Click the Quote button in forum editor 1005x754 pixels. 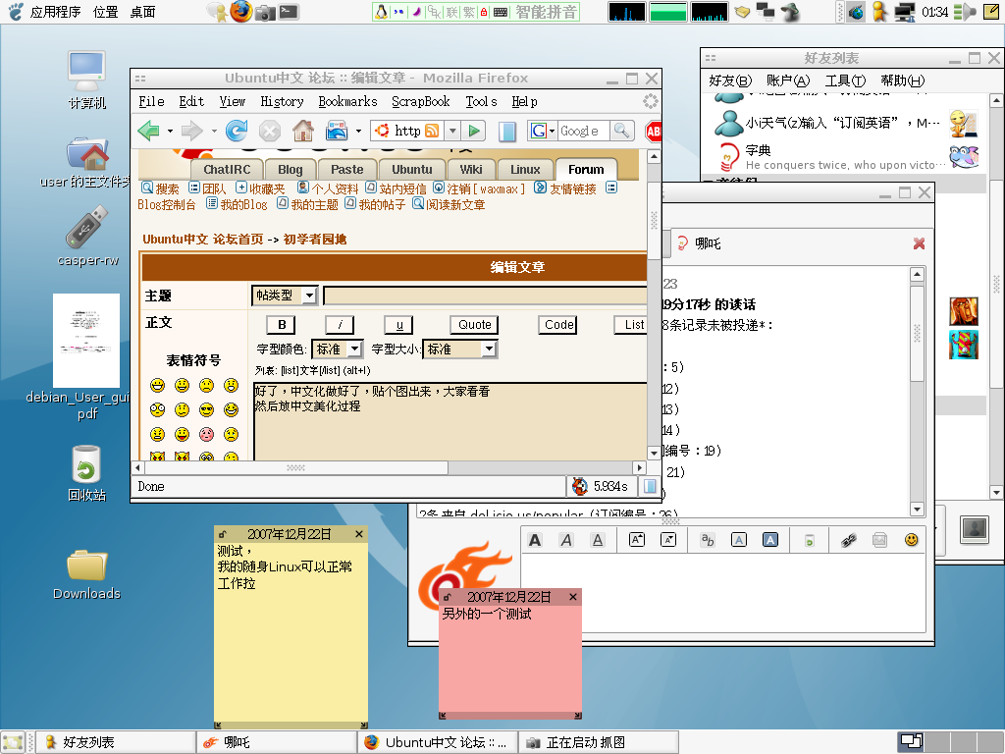point(474,325)
